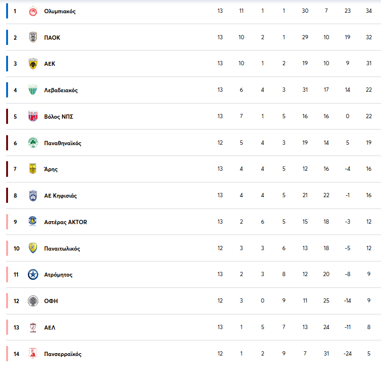Click the ΟΦΗ round club logo
381x365 pixels.
point(33,301)
